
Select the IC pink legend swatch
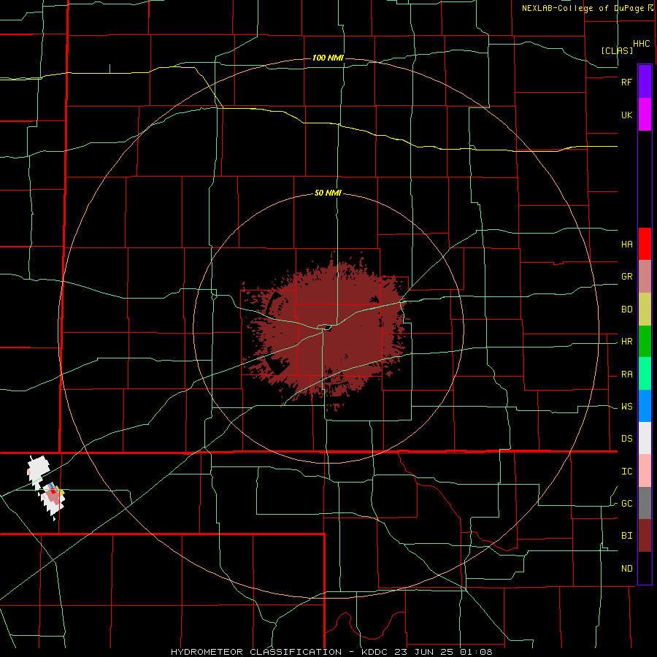[645, 471]
